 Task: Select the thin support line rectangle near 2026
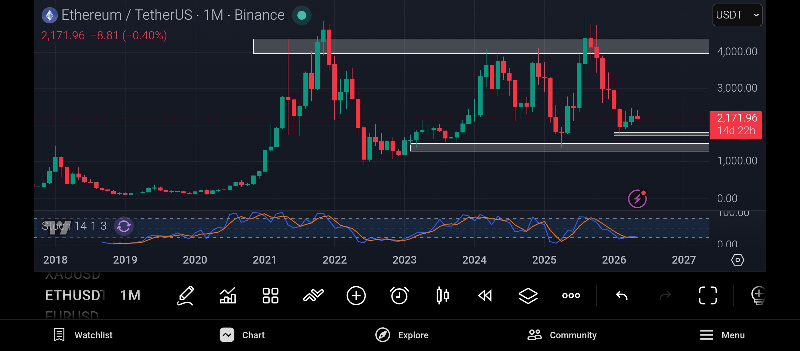[x=661, y=134]
